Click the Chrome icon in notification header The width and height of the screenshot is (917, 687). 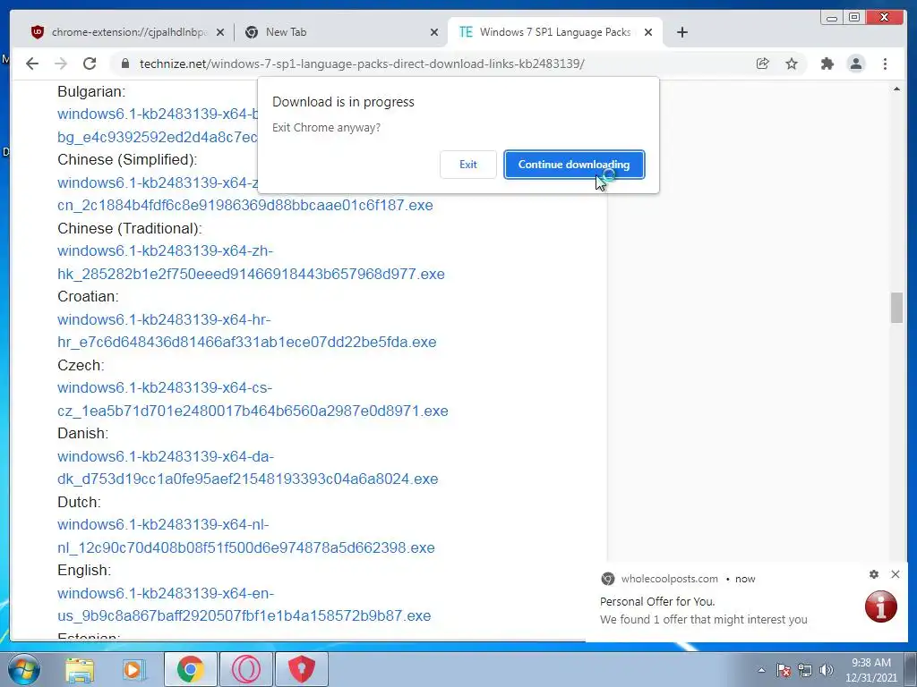[608, 579]
